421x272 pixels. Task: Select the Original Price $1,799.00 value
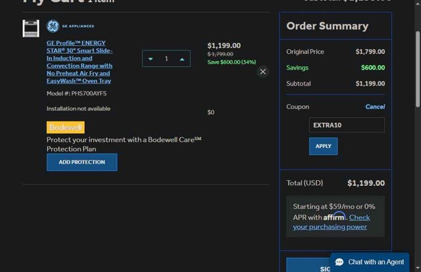tap(370, 51)
